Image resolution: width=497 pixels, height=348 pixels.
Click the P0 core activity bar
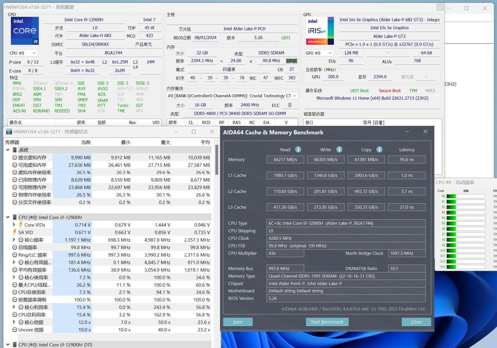466,196
